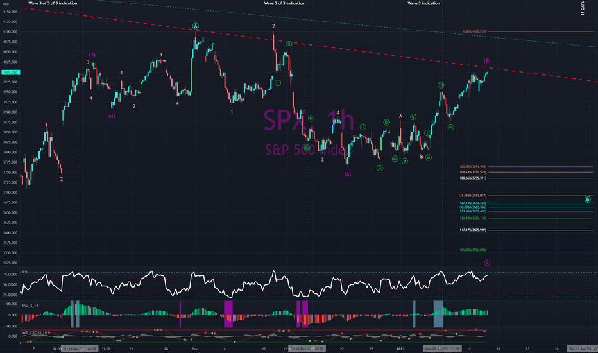Click the vertical '11 DAYS' label
The width and height of the screenshot is (598, 353).
[583, 8]
